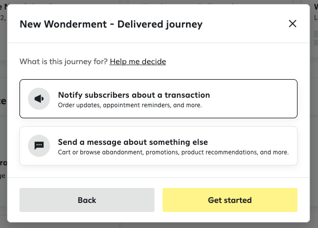Screen dimensions: 318x228
Task: Click the word promotions in second option's description
Action: [162, 152]
